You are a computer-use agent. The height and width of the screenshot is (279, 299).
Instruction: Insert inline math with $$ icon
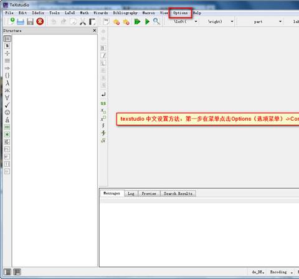coord(103,103)
